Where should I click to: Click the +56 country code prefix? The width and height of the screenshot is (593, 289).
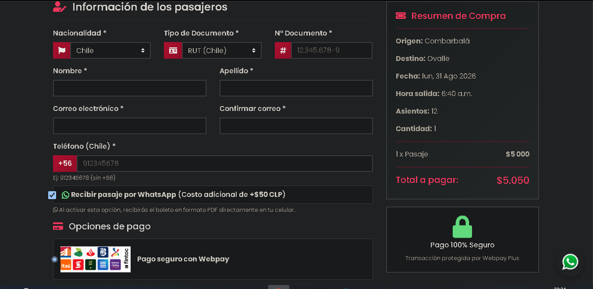pyautogui.click(x=65, y=164)
